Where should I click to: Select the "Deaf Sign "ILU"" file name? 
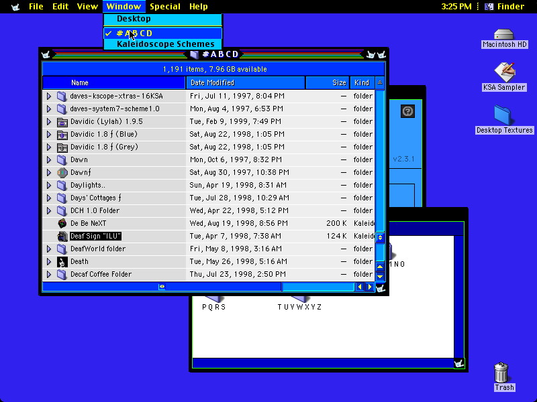tap(95, 236)
